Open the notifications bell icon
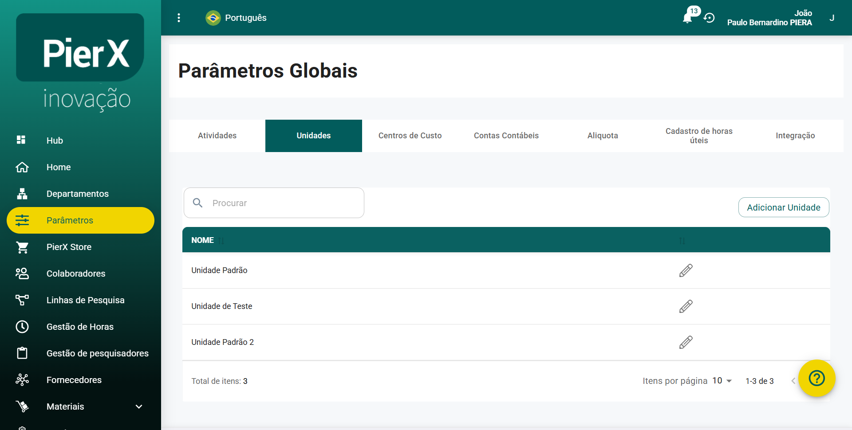Screen dimensions: 852x430 tap(687, 18)
